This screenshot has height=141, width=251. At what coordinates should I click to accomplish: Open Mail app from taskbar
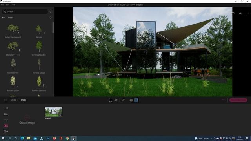click(35, 138)
